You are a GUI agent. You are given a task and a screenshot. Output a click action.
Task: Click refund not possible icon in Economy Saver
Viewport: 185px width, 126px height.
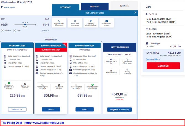coord(25,84)
